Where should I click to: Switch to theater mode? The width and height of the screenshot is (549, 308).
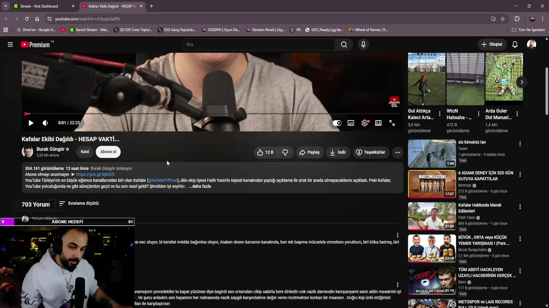pyautogui.click(x=378, y=123)
